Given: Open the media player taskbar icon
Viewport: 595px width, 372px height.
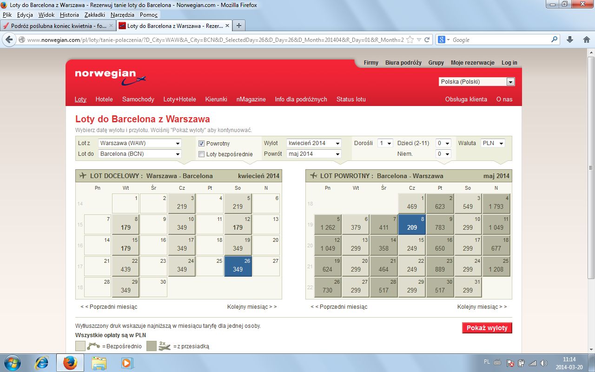Looking at the screenshot, I should point(126,363).
